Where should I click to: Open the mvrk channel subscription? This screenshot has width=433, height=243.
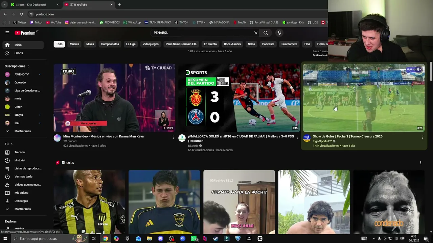(23, 99)
